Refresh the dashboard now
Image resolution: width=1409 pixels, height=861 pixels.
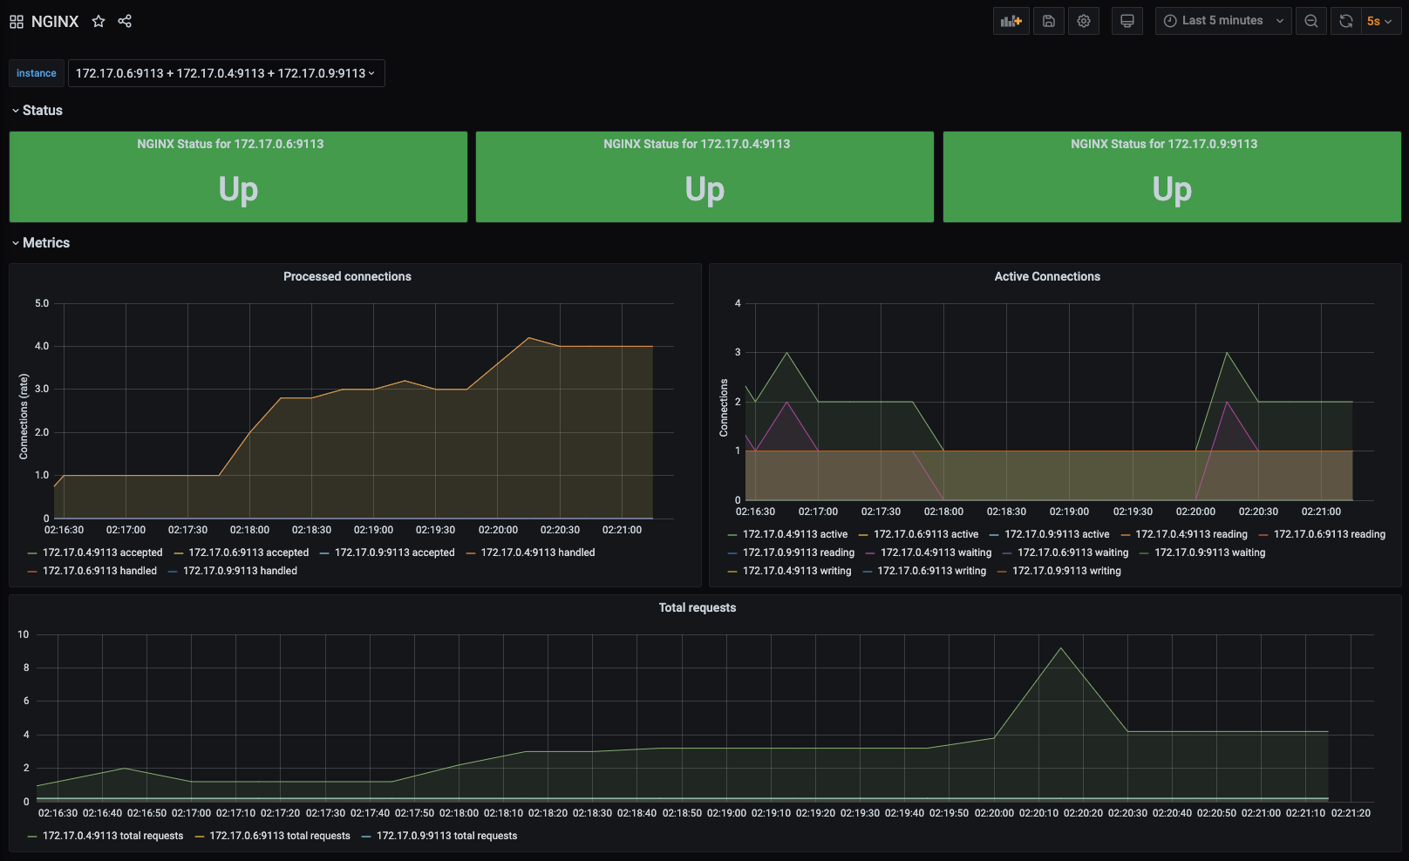[x=1346, y=21]
